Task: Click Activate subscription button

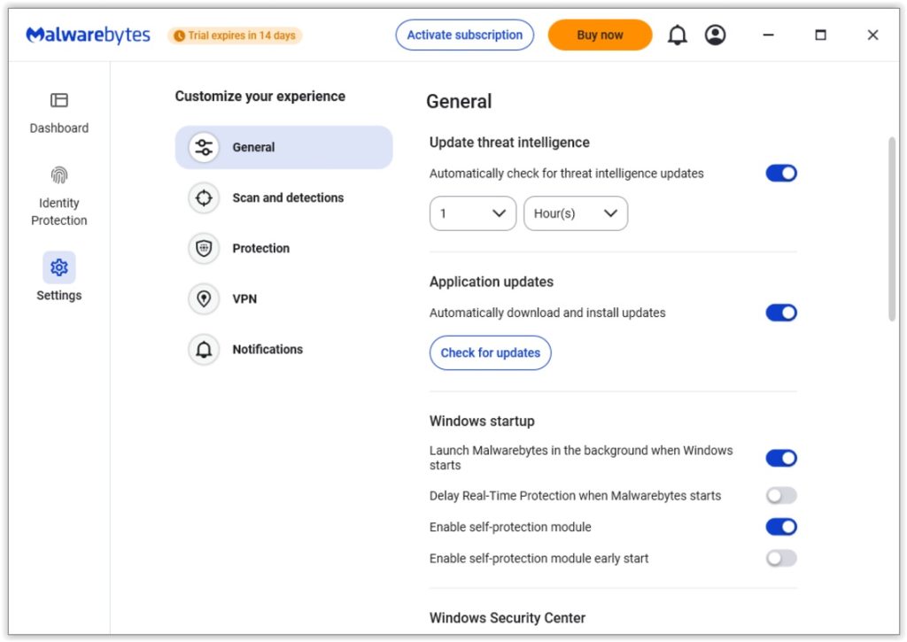Action: [x=464, y=35]
